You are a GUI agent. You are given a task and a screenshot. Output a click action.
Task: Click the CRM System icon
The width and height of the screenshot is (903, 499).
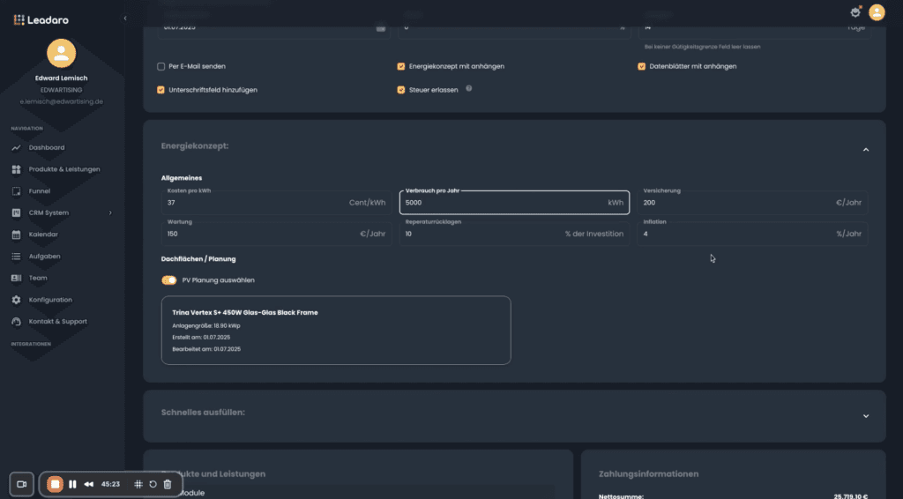pos(16,213)
